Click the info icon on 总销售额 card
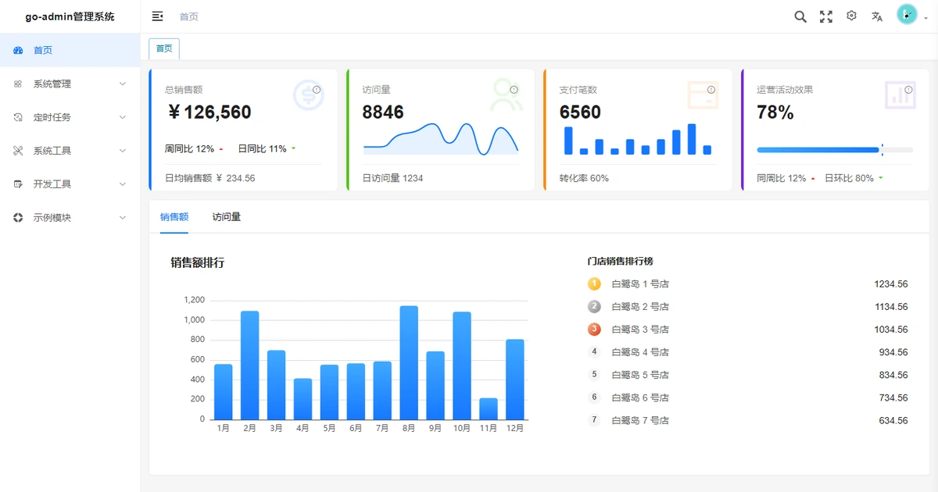 (317, 90)
